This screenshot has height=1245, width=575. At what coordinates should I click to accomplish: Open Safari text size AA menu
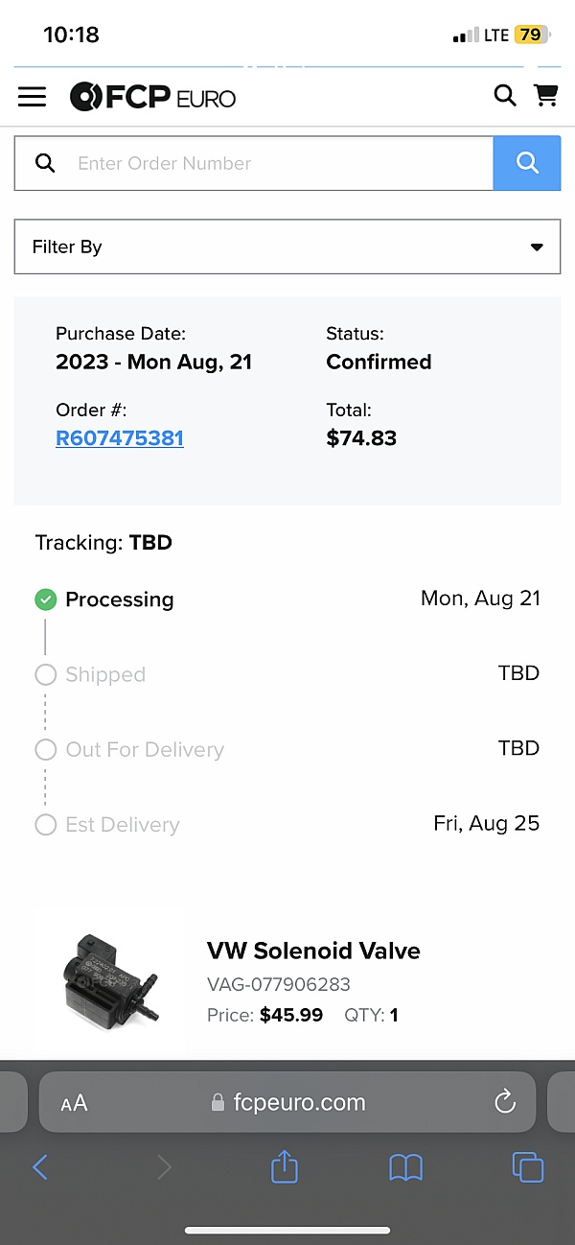click(74, 1103)
